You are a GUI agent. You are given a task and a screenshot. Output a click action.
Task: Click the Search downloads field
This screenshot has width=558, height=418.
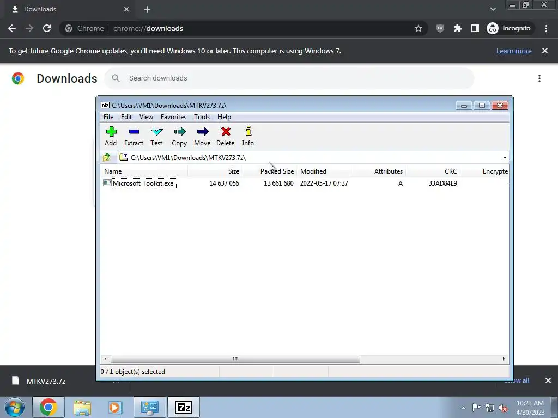click(289, 78)
